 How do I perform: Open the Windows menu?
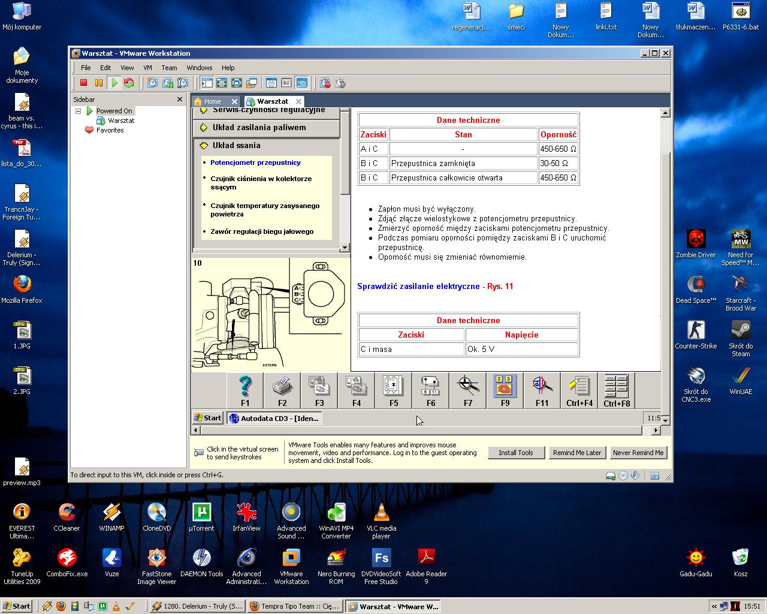[200, 68]
